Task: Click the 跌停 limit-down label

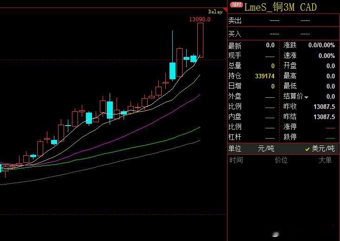Action: (290, 137)
